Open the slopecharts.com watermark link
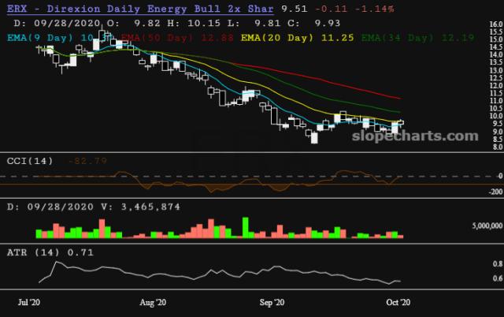Screen dimensions: 504x317 pyautogui.click(x=421, y=136)
